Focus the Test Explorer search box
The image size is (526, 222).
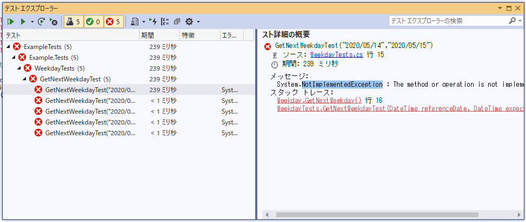tap(448, 21)
